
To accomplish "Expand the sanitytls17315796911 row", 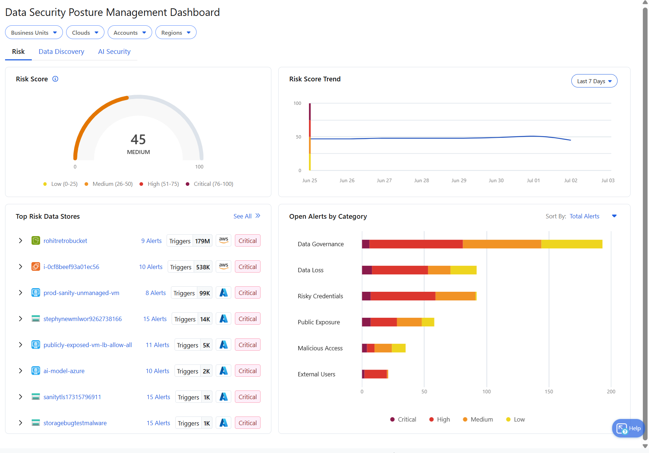I will [x=21, y=397].
